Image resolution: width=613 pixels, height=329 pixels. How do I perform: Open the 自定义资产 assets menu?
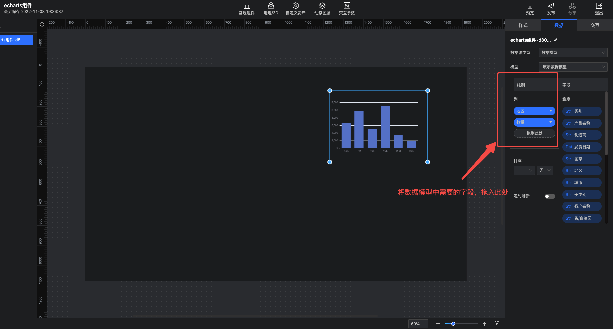(x=295, y=9)
